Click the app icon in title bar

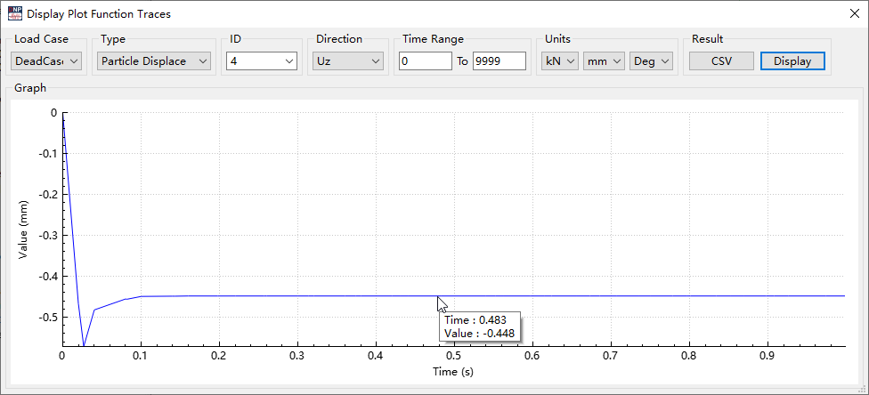click(x=15, y=14)
